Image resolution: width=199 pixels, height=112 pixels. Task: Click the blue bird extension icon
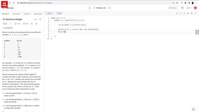pyautogui.click(x=182, y=3)
